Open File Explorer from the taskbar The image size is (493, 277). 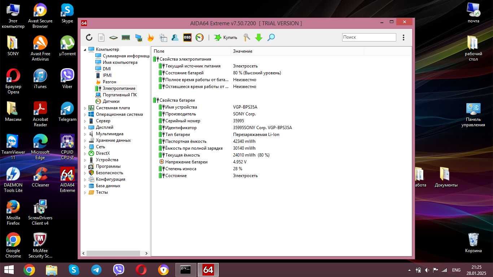tap(52, 270)
